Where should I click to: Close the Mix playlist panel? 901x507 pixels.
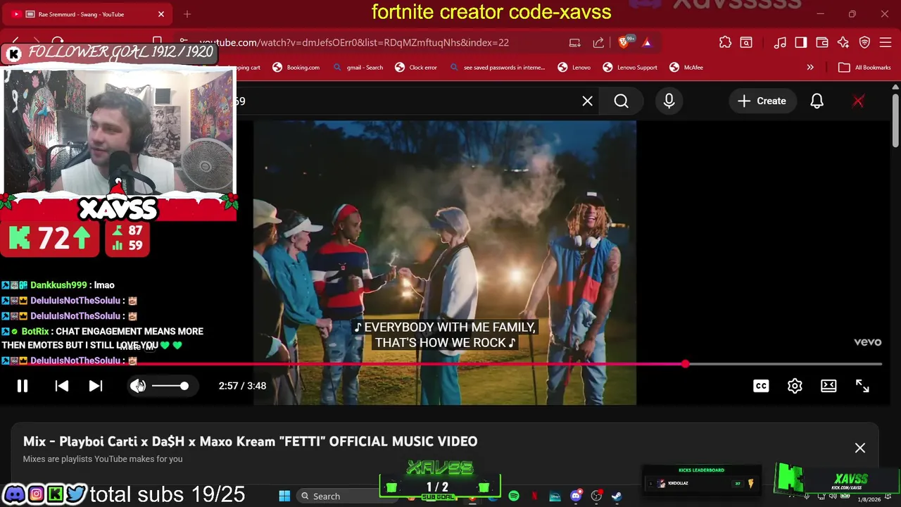tap(860, 448)
